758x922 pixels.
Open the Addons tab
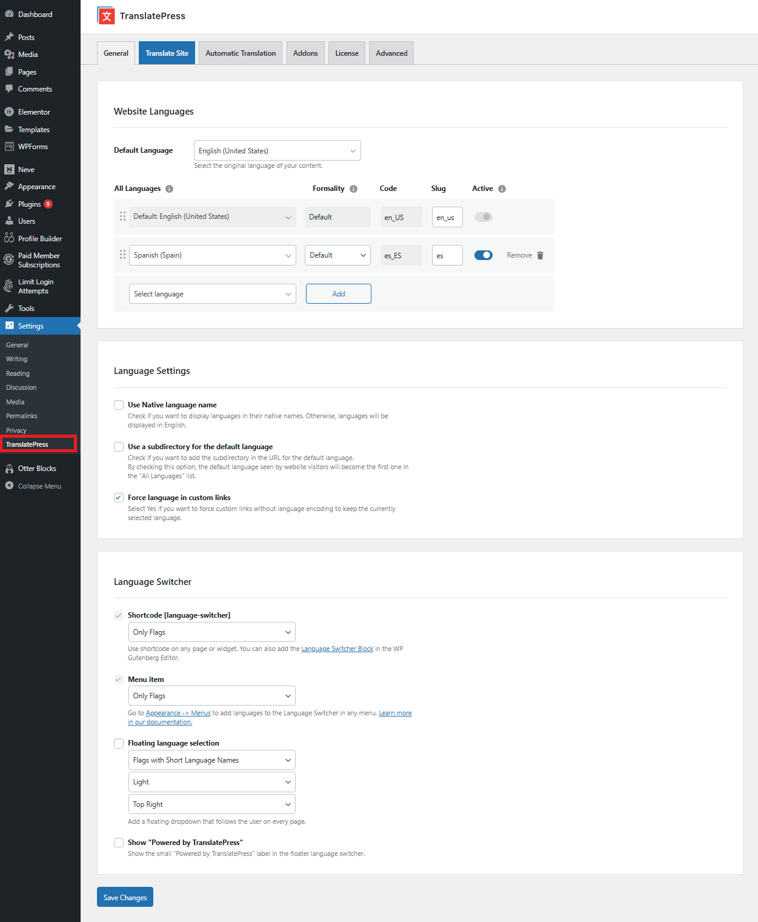(305, 53)
